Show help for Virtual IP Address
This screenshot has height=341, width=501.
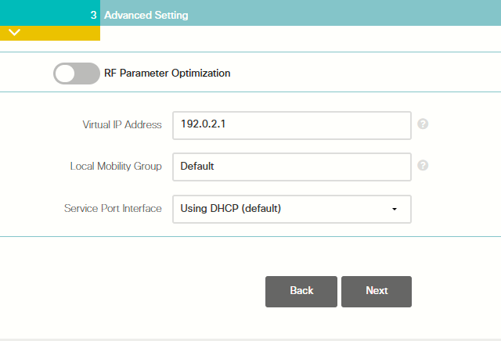point(423,124)
